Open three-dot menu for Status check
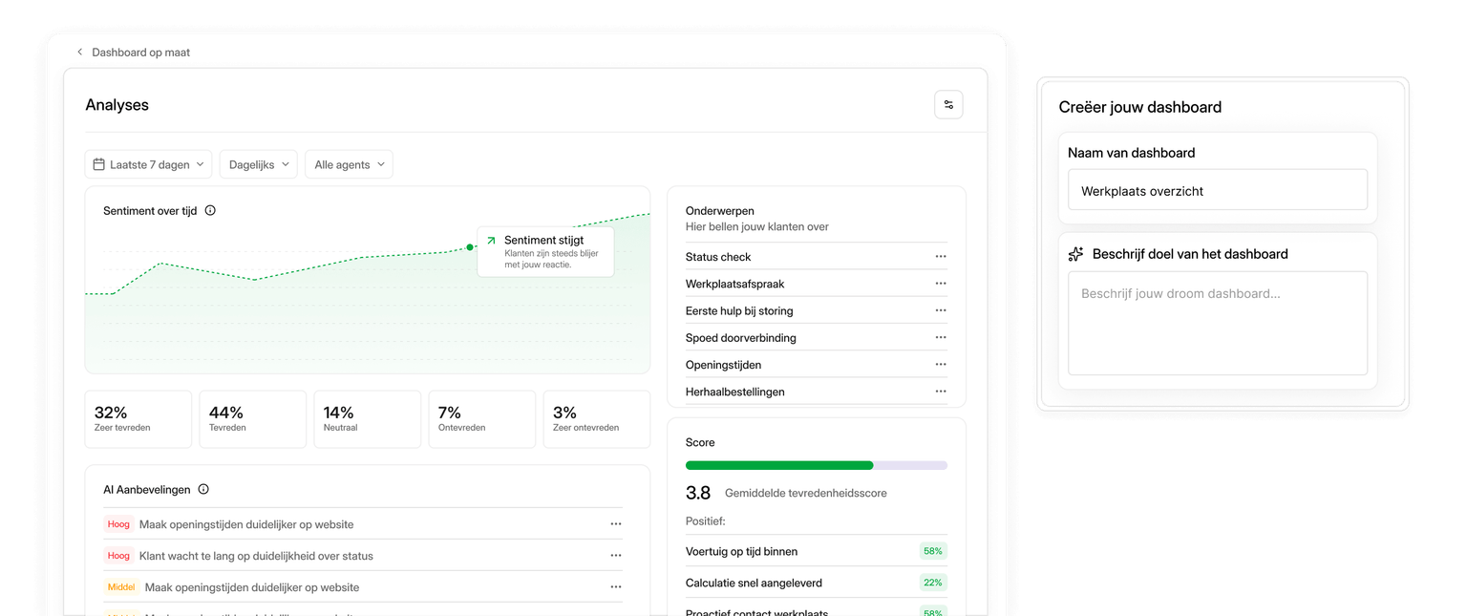The height and width of the screenshot is (616, 1467). point(940,257)
